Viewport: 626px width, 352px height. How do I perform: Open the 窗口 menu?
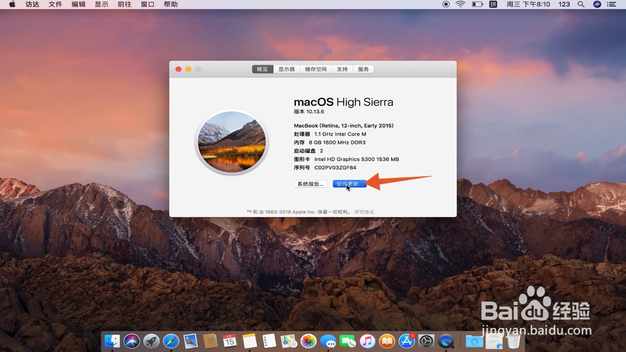coord(148,4)
